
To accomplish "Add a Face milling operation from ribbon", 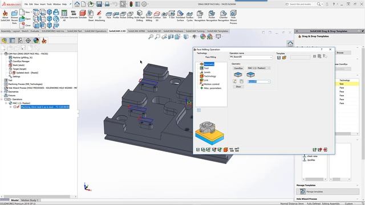I will point(109,15).
